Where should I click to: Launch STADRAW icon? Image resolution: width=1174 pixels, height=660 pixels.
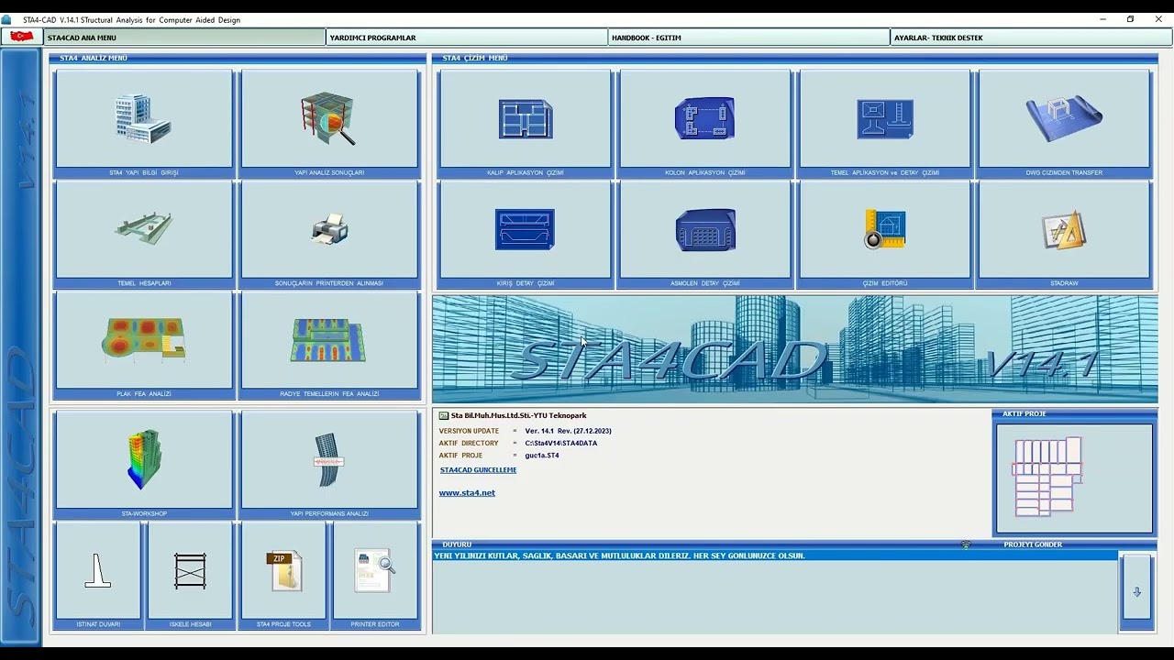pos(1064,229)
